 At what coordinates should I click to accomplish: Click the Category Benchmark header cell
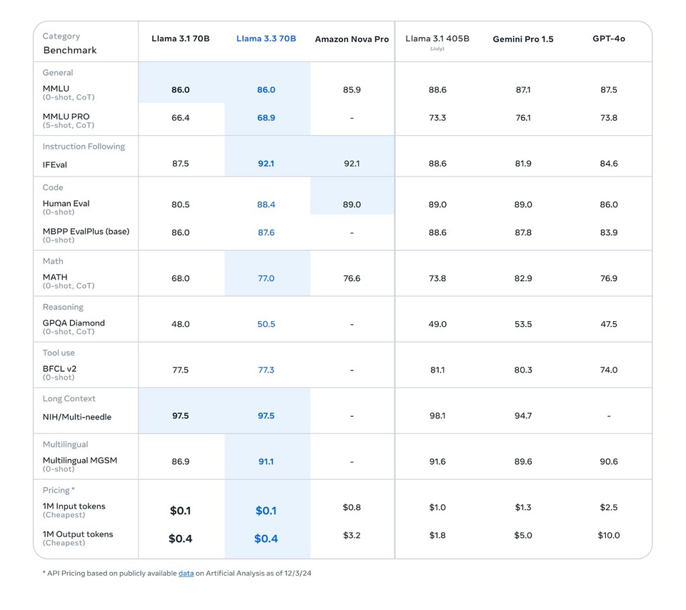point(69,44)
